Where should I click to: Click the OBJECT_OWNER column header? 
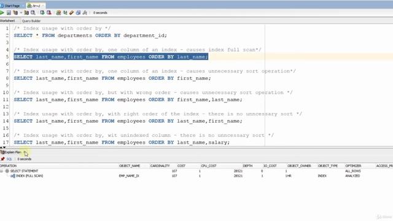click(x=299, y=166)
